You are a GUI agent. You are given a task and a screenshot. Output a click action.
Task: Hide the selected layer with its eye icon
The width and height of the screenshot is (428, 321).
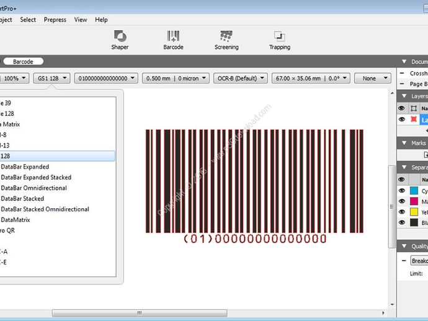pos(402,119)
